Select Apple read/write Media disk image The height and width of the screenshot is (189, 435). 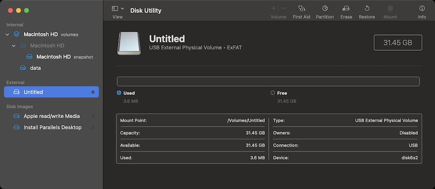point(51,116)
